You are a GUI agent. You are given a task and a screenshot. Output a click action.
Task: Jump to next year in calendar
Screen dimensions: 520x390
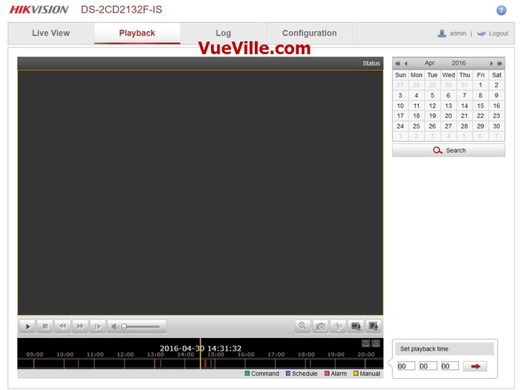click(500, 64)
